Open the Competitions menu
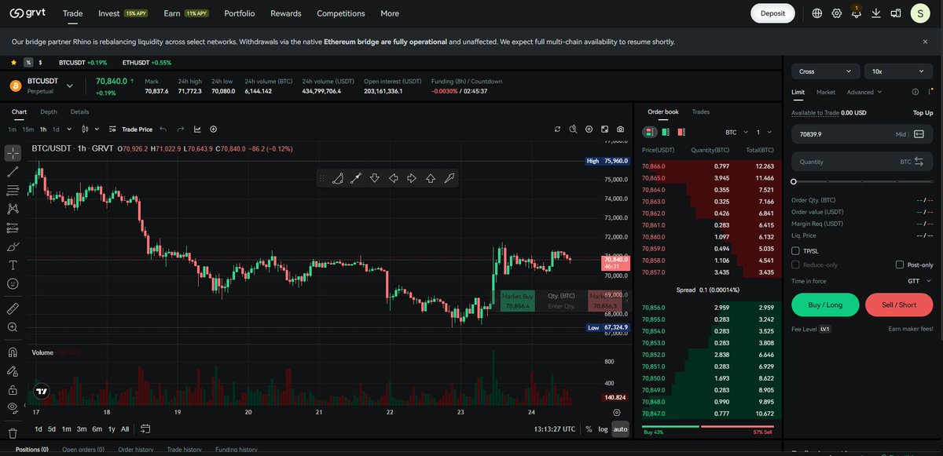The width and height of the screenshot is (943, 456). pos(341,13)
